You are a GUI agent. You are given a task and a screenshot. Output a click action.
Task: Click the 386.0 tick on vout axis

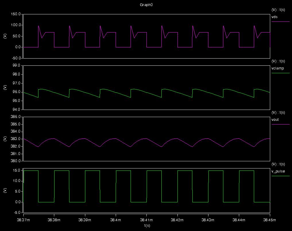(16, 117)
